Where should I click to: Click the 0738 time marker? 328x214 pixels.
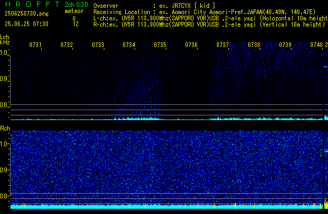point(254,45)
